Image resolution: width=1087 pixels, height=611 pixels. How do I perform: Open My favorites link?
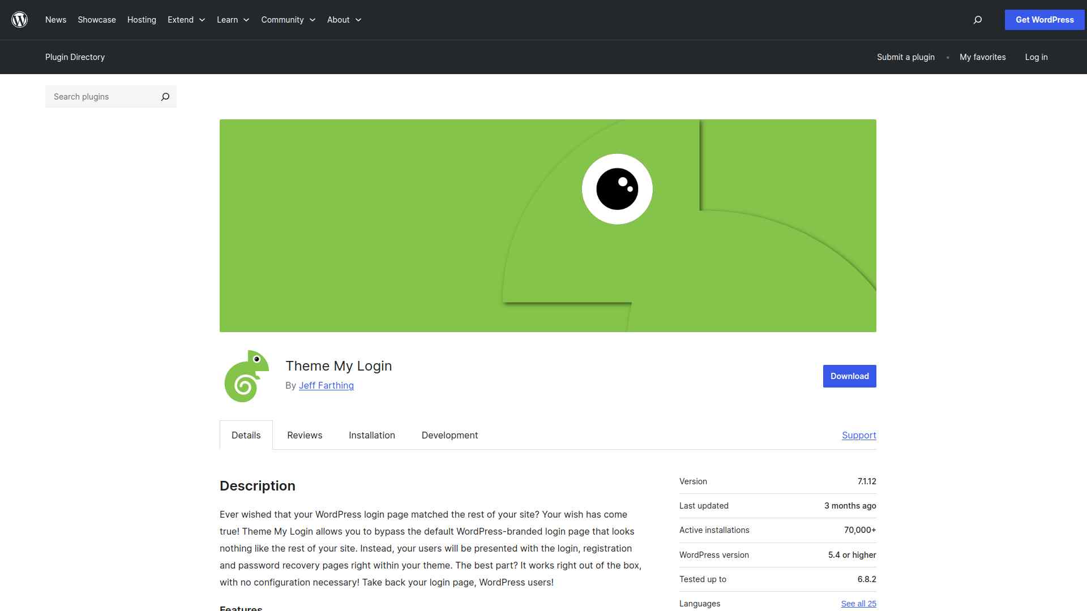pos(983,57)
